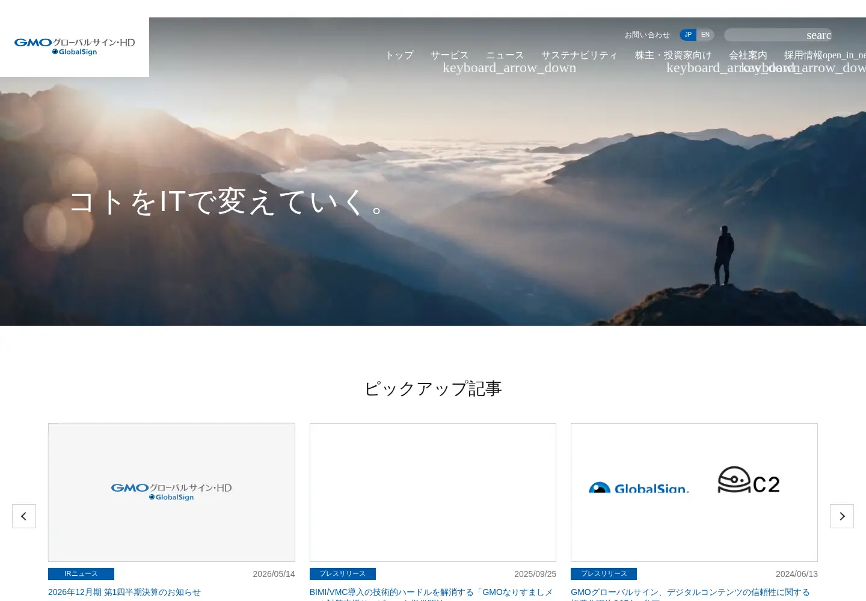Screen dimensions: 866x601
Task: Open the blank thumbnail of the BIMI/VMC article
Action: point(433,492)
